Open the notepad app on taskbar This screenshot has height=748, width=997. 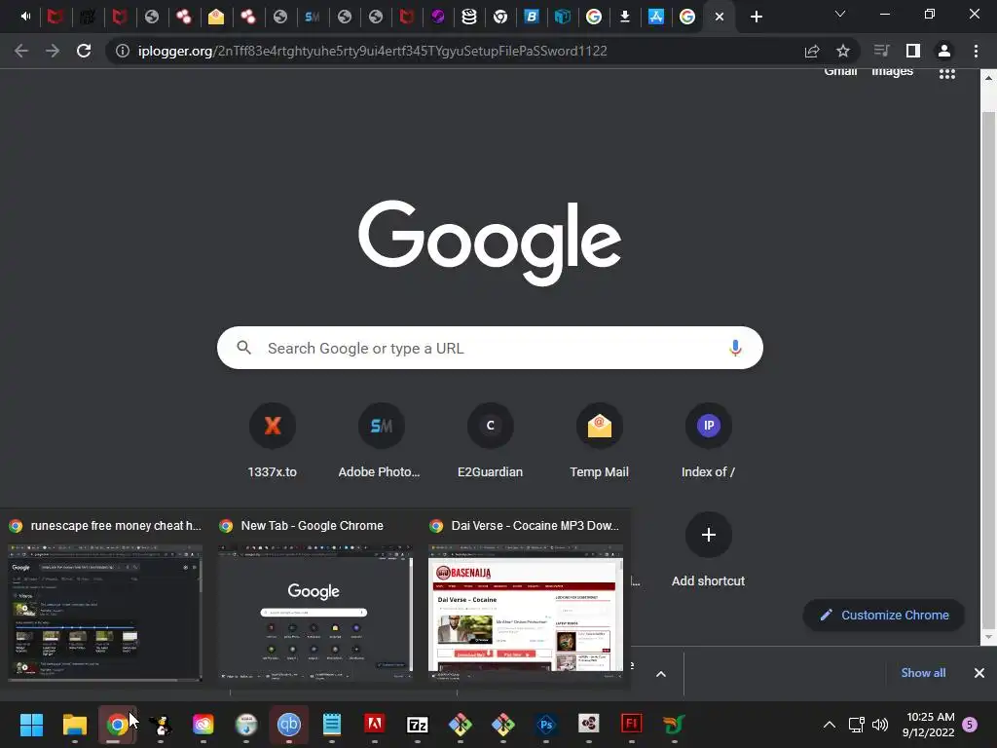coord(332,725)
